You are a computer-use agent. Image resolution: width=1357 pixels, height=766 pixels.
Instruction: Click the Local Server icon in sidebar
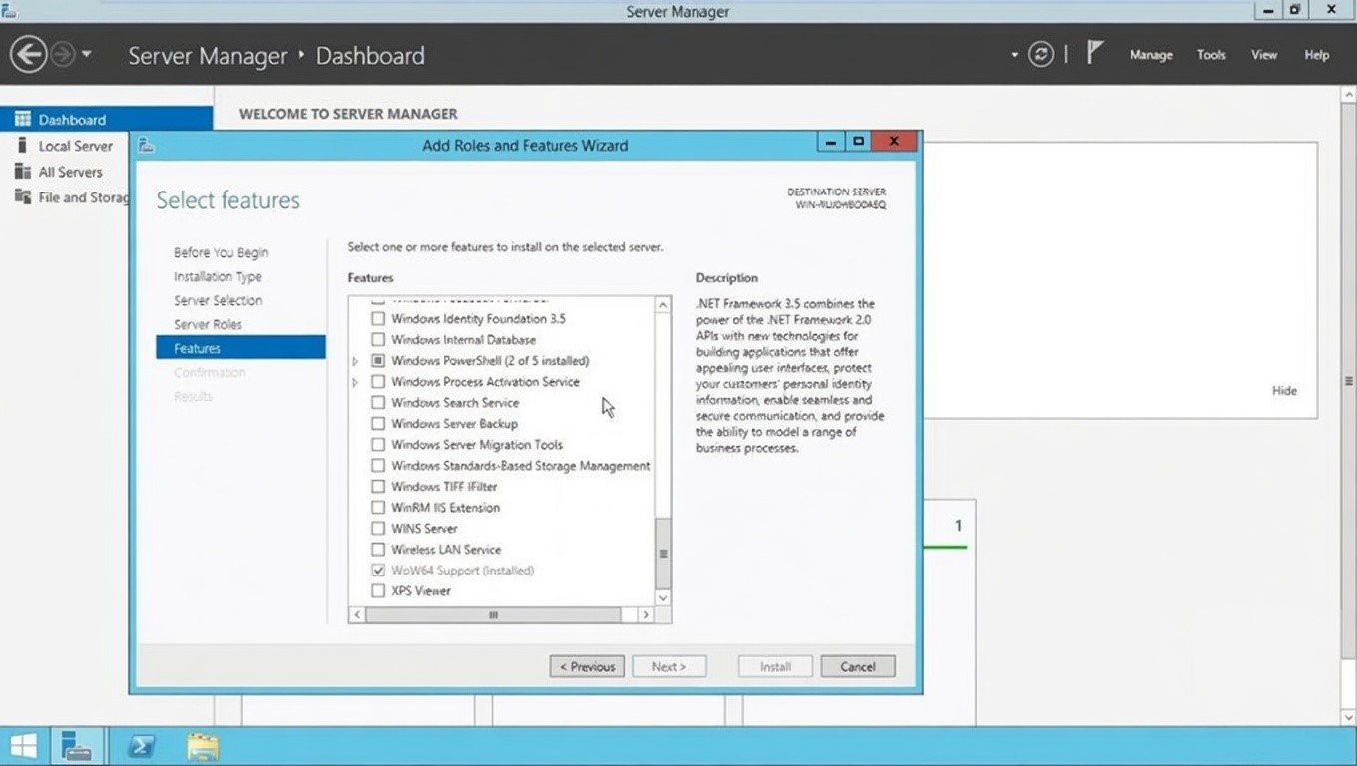coord(22,145)
